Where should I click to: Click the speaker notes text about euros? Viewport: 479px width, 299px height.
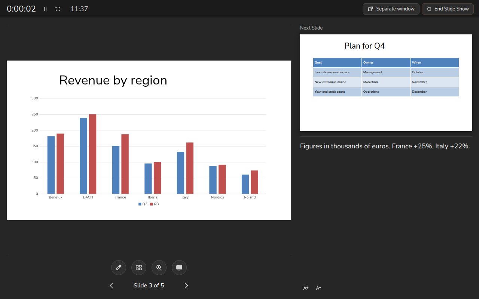coord(385,146)
